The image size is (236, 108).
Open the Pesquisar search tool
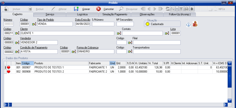pyautogui.click(x=128, y=9)
